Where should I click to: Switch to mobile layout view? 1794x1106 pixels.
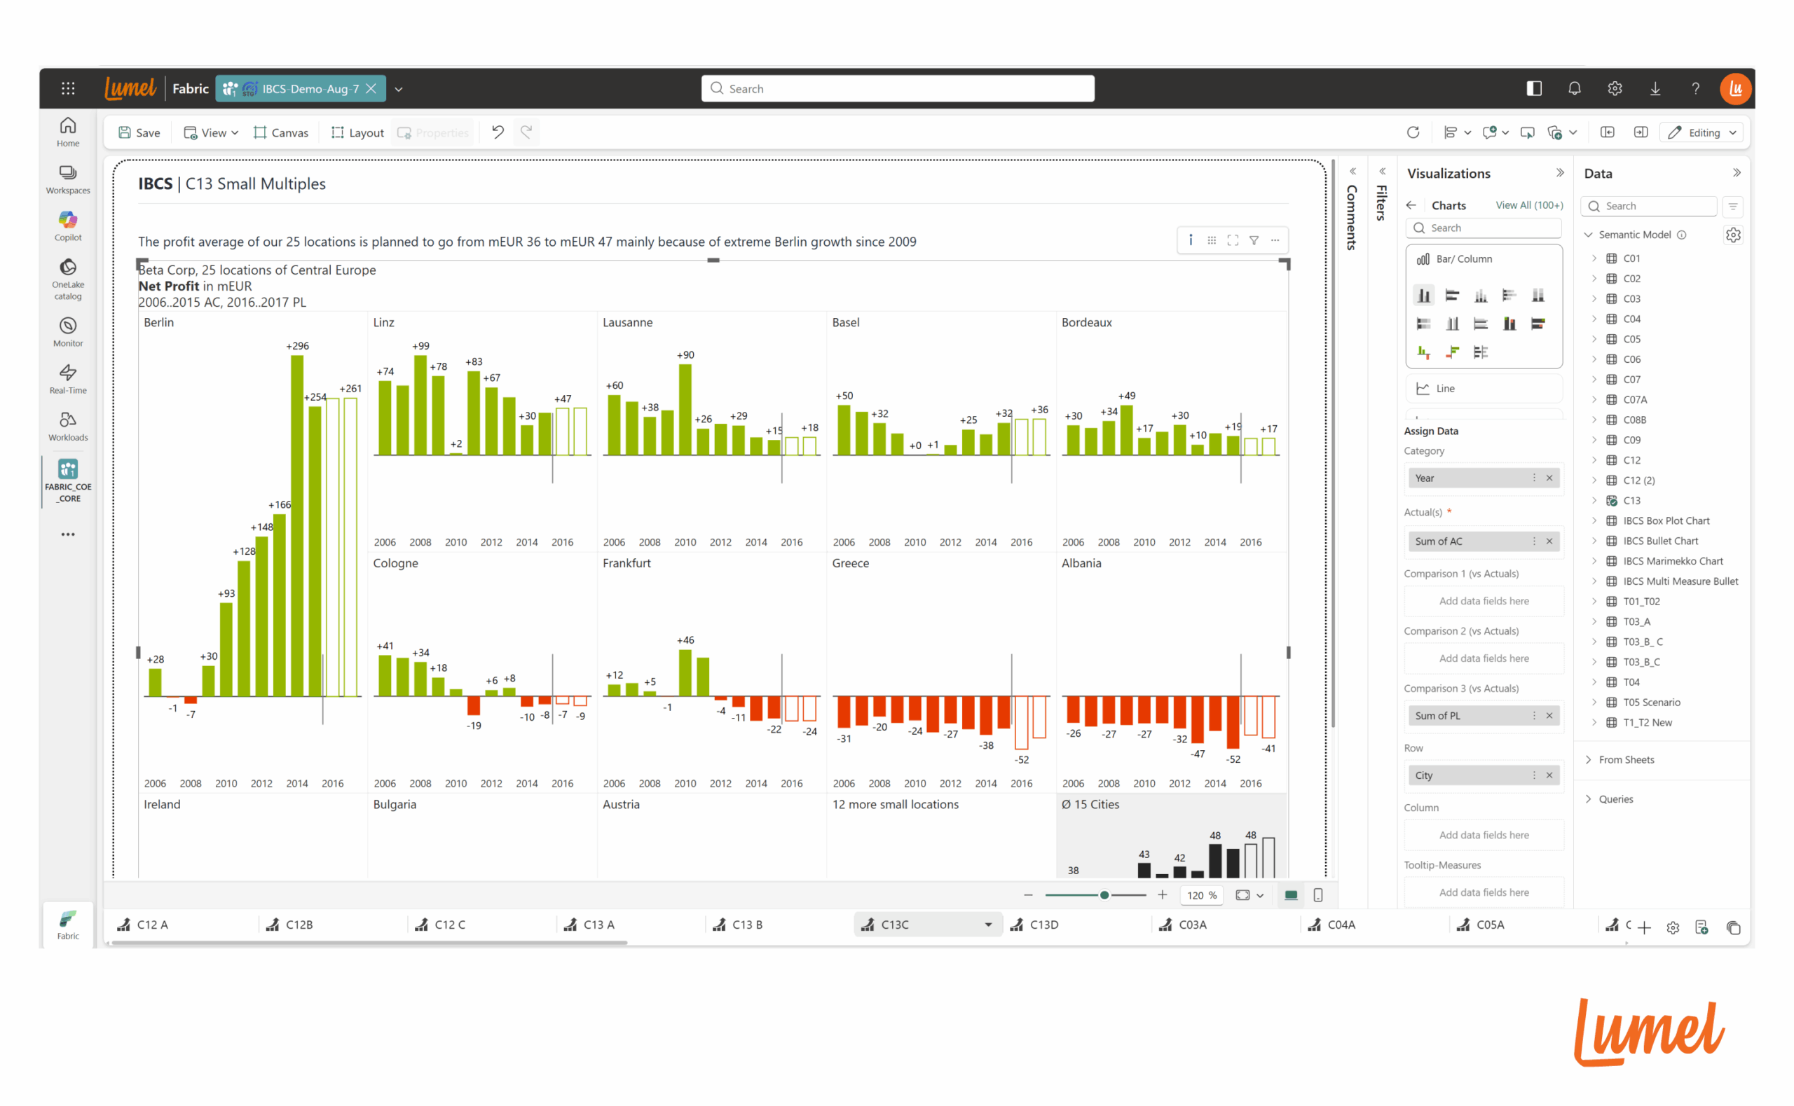[x=1318, y=895]
